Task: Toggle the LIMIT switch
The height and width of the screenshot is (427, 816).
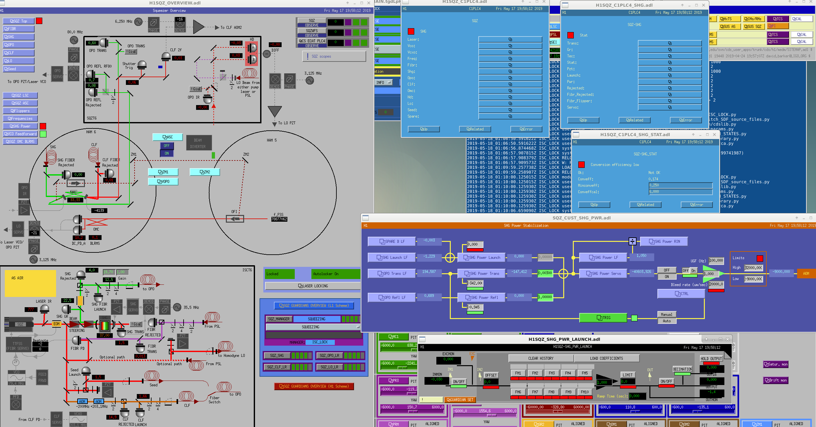Action: 628,375
